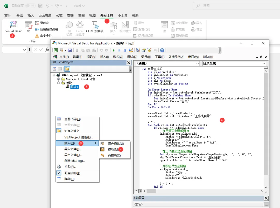This screenshot has height=208, width=280.
Task: Click the Reset (stop) icon in VBA toolbar
Action: [125, 50]
